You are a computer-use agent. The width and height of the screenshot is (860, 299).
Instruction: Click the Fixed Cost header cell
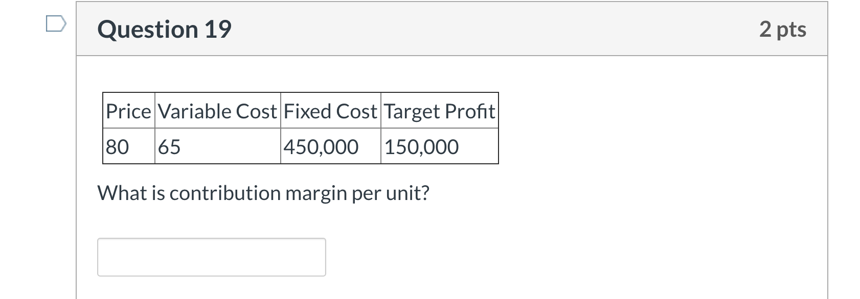(x=330, y=110)
